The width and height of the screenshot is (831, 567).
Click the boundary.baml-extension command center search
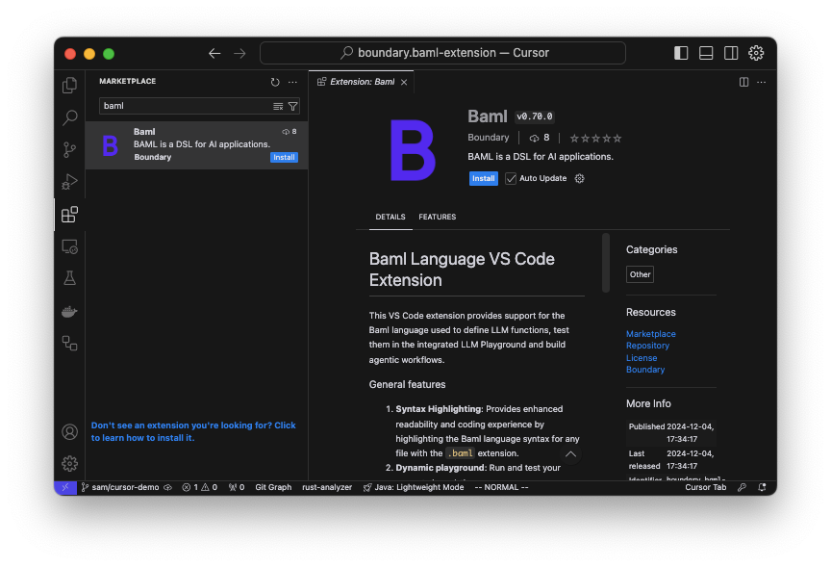(x=442, y=53)
